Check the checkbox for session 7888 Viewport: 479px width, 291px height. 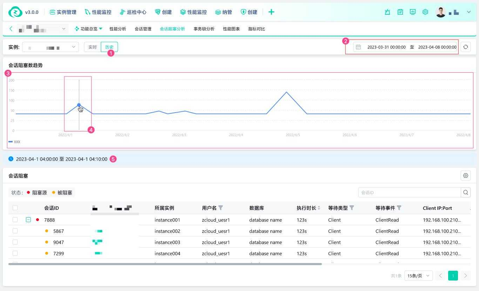click(x=15, y=220)
